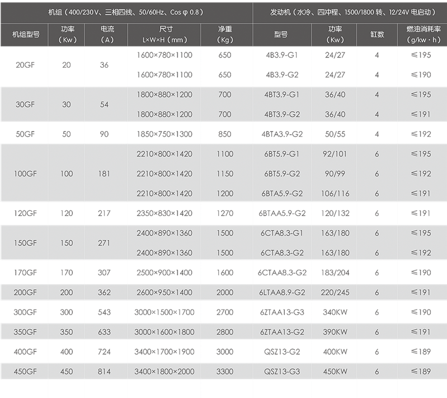Select engine model 6ZTAA13-G3
Screen dimensions: 447x398
[x=282, y=312]
